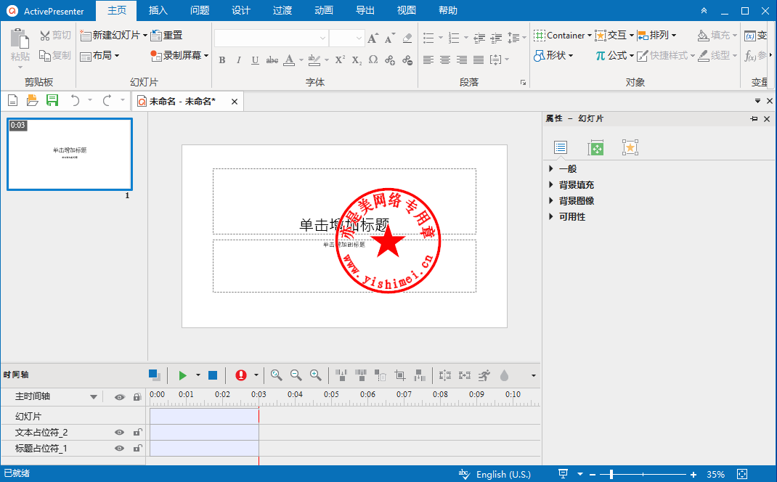Open the 新建幻灯片 dropdown arrow

tap(145, 35)
